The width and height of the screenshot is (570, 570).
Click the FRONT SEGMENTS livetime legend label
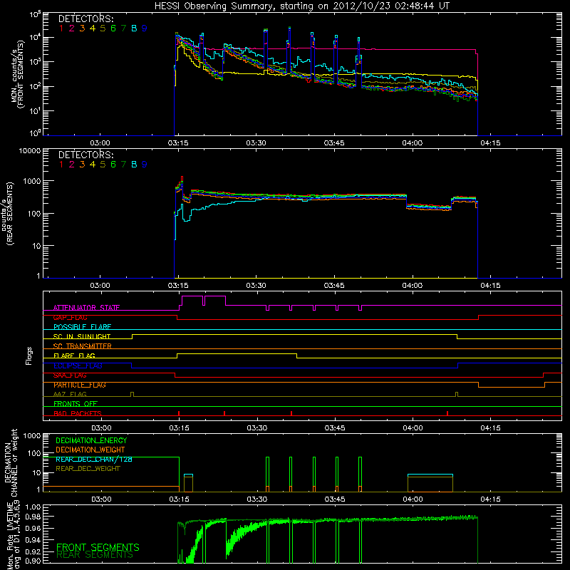[x=98, y=547]
